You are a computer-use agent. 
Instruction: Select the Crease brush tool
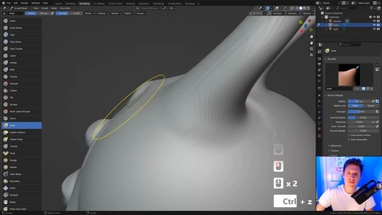click(21, 76)
